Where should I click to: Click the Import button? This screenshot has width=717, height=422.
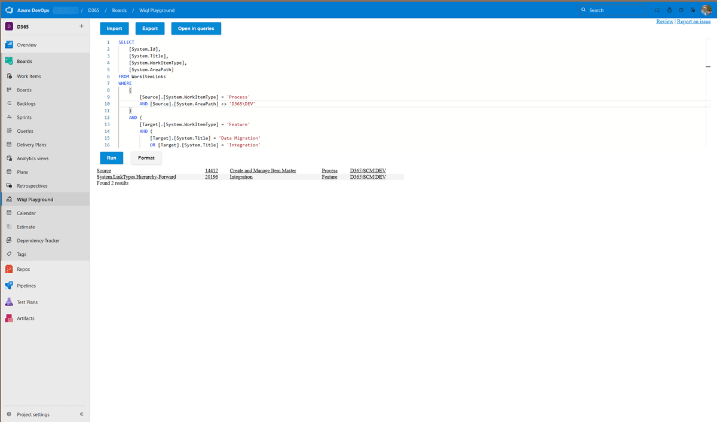114,29
